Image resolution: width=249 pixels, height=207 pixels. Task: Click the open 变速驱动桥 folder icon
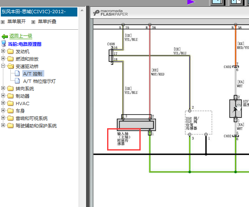click(10, 66)
